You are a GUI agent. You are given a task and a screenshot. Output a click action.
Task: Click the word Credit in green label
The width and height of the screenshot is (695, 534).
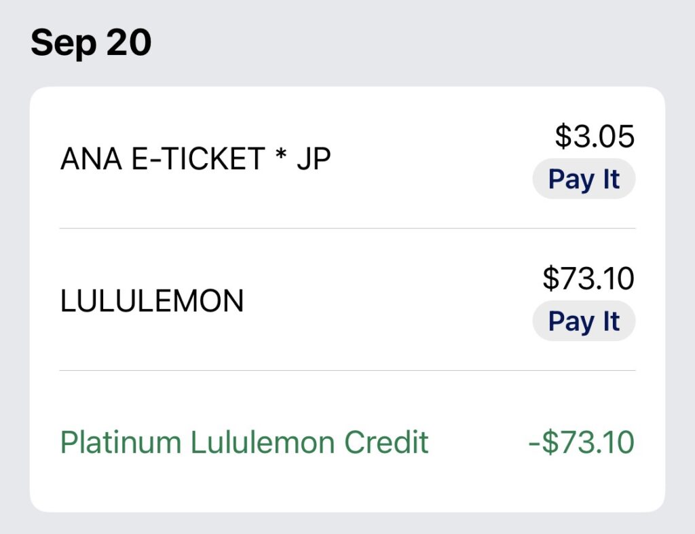pos(386,442)
